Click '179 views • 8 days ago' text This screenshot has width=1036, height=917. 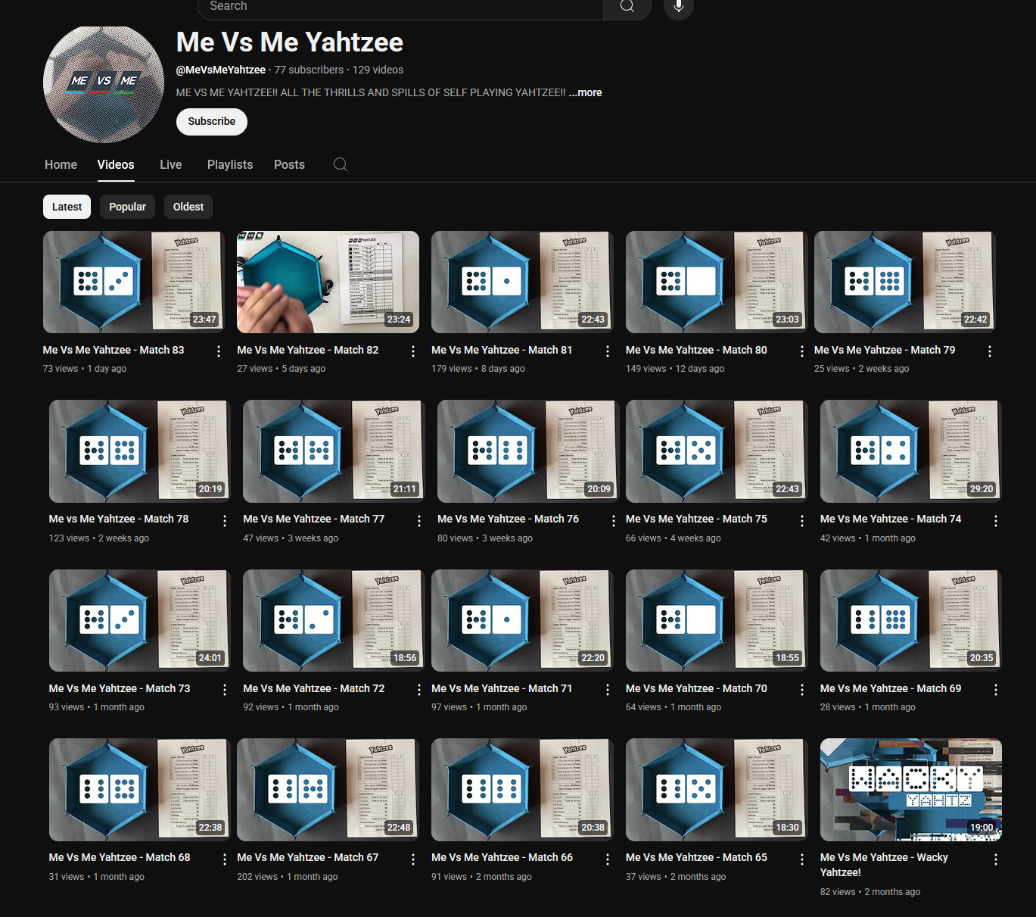[478, 369]
